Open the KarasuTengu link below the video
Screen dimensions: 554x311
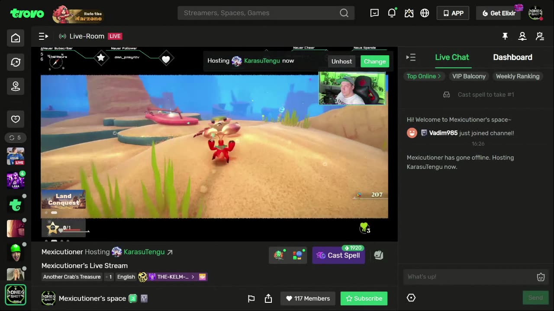coord(144,252)
